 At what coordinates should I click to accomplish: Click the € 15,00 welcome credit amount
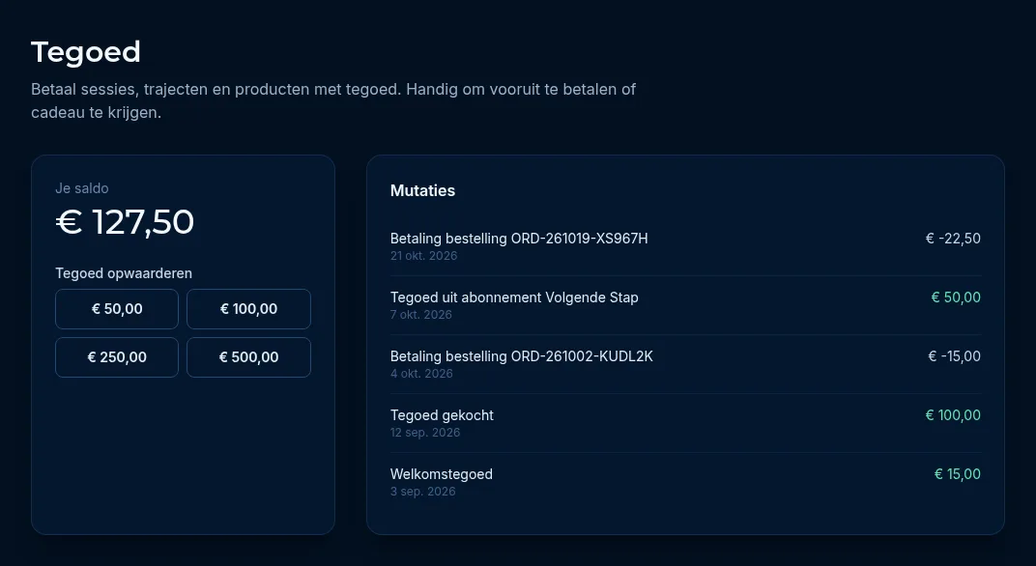click(958, 473)
